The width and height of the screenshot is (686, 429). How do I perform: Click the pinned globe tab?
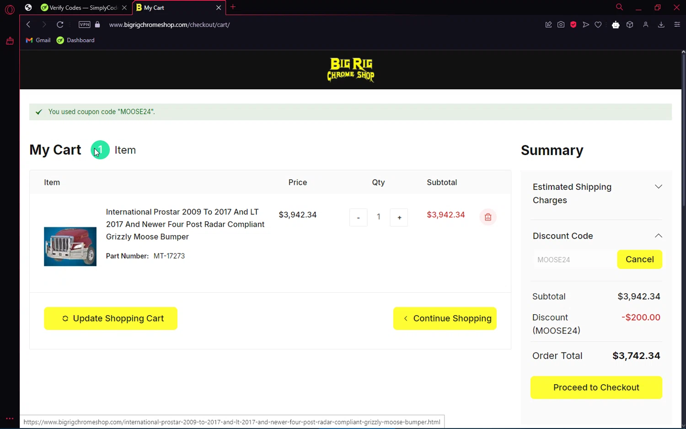[x=28, y=7]
